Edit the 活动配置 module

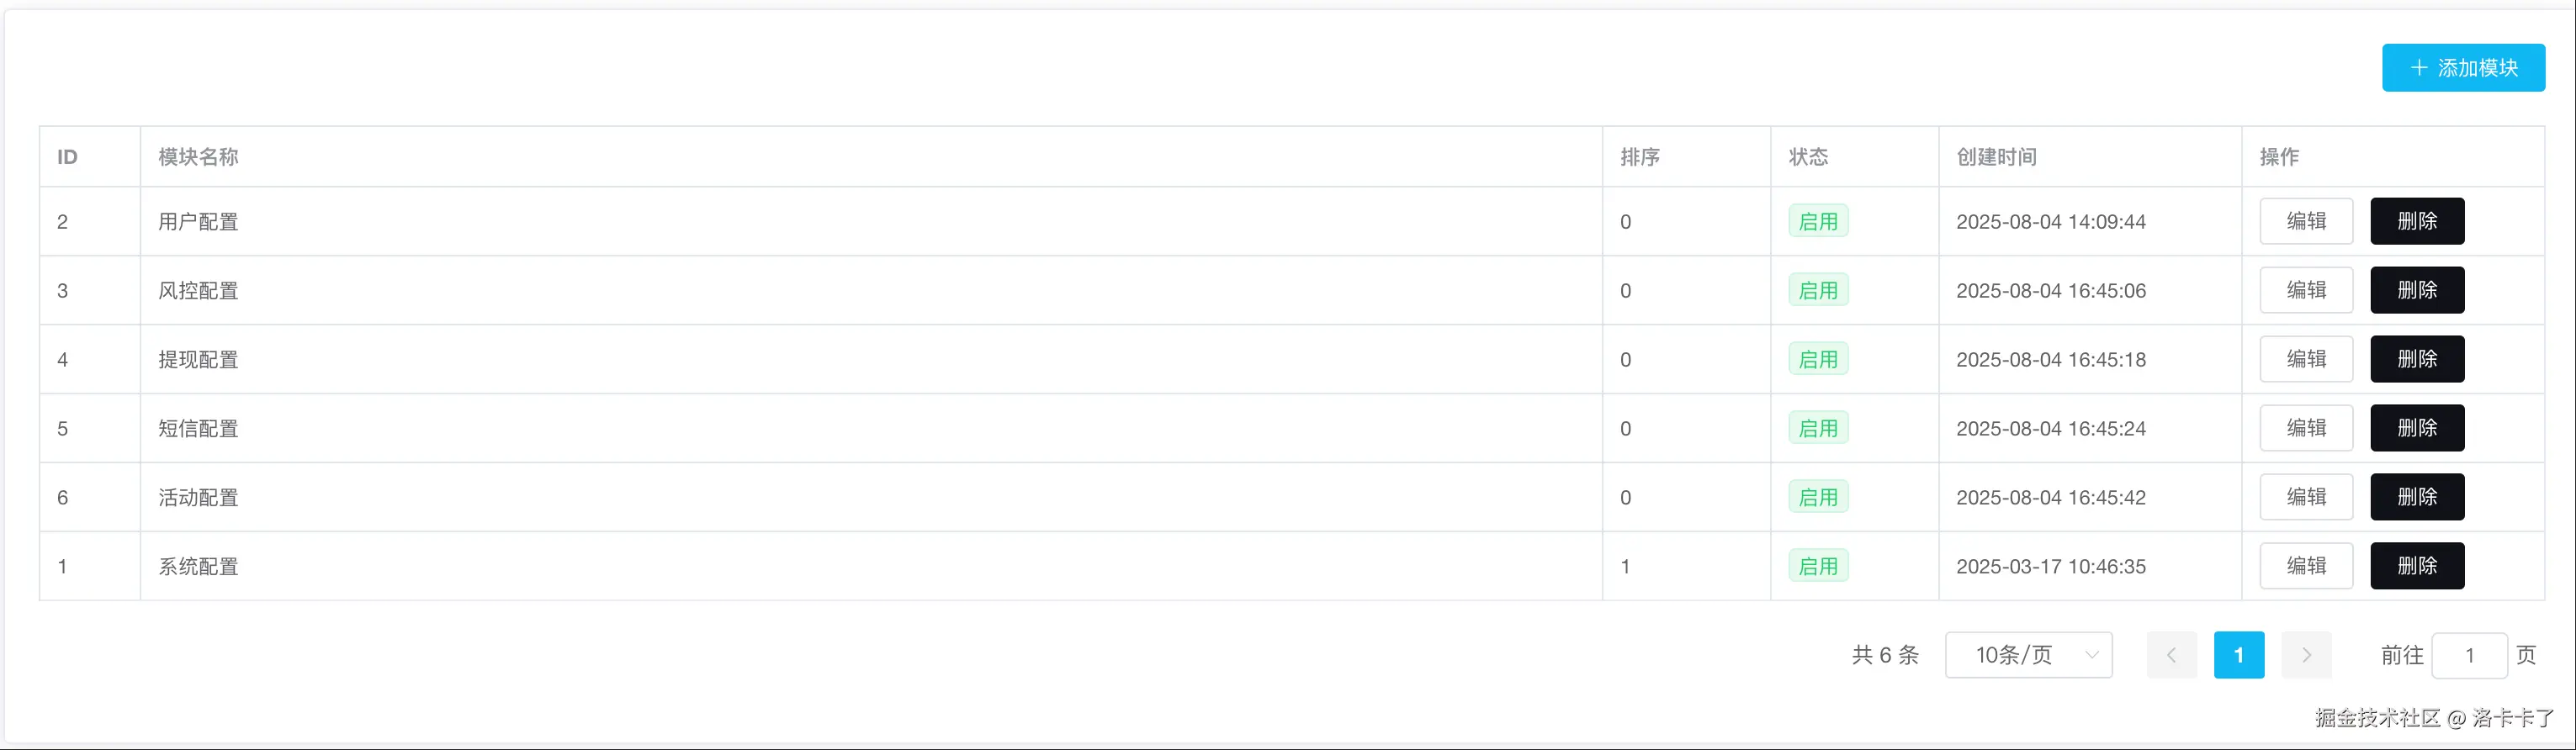[x=2306, y=497]
